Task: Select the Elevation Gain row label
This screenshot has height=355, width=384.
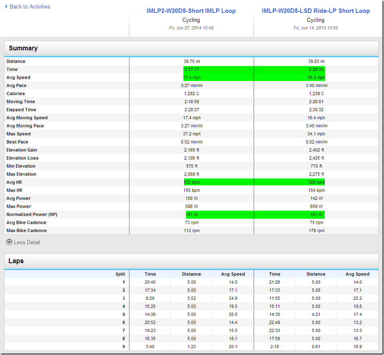Action: pos(22,150)
